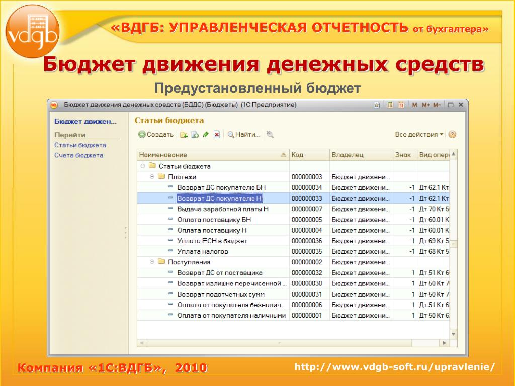Click the code cell 000000036
This screenshot has width=515, height=386.
tap(309, 241)
